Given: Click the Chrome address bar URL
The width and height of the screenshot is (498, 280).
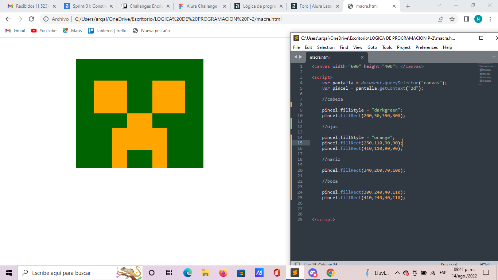Looking at the screenshot, I should pos(178,19).
